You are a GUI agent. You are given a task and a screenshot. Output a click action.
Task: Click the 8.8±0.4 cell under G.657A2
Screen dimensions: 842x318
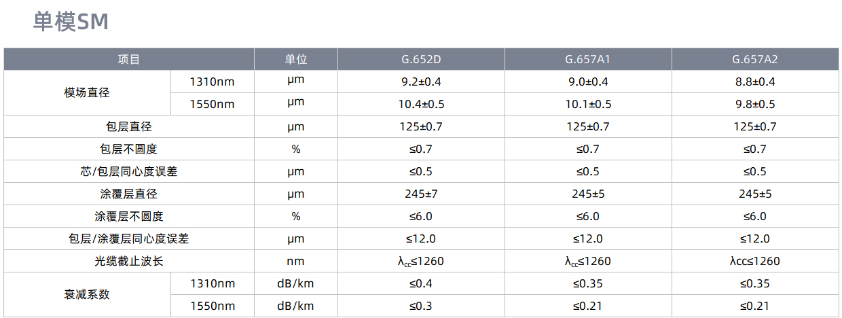[755, 82]
